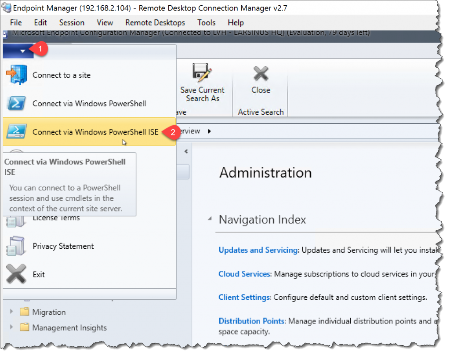450x356 pixels.
Task: Click the Administration heading text
Action: coord(265,173)
